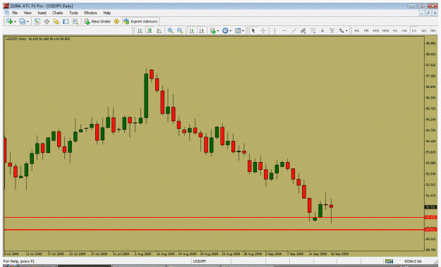Select the Text Label tool
Image resolution: width=441 pixels, height=267 pixels.
coord(332,30)
